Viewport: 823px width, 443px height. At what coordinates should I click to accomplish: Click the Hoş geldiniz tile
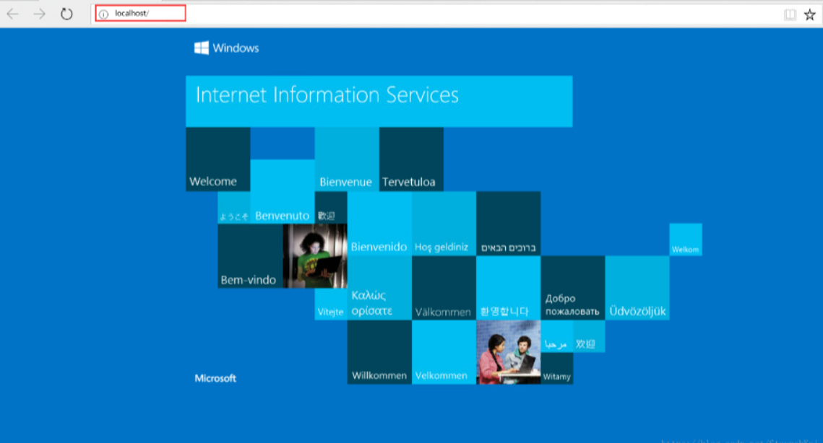pyautogui.click(x=444, y=224)
